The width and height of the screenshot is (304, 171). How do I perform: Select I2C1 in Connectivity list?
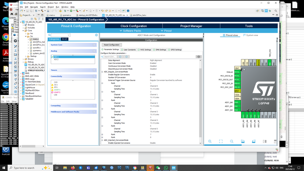click(x=56, y=85)
